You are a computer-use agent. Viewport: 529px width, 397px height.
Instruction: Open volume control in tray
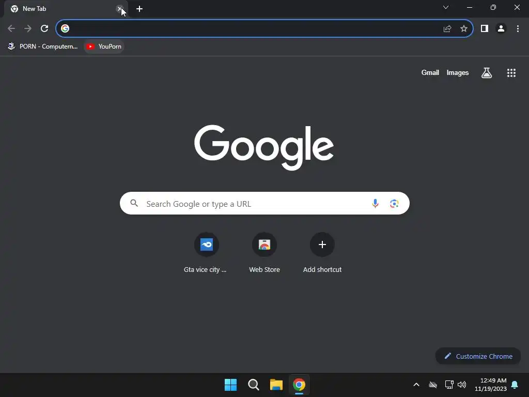coord(462,385)
